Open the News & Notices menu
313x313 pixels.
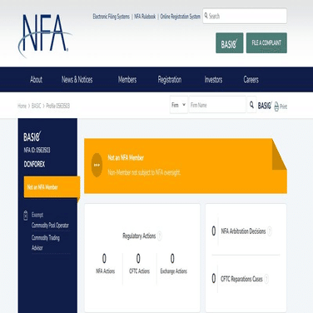77,80
